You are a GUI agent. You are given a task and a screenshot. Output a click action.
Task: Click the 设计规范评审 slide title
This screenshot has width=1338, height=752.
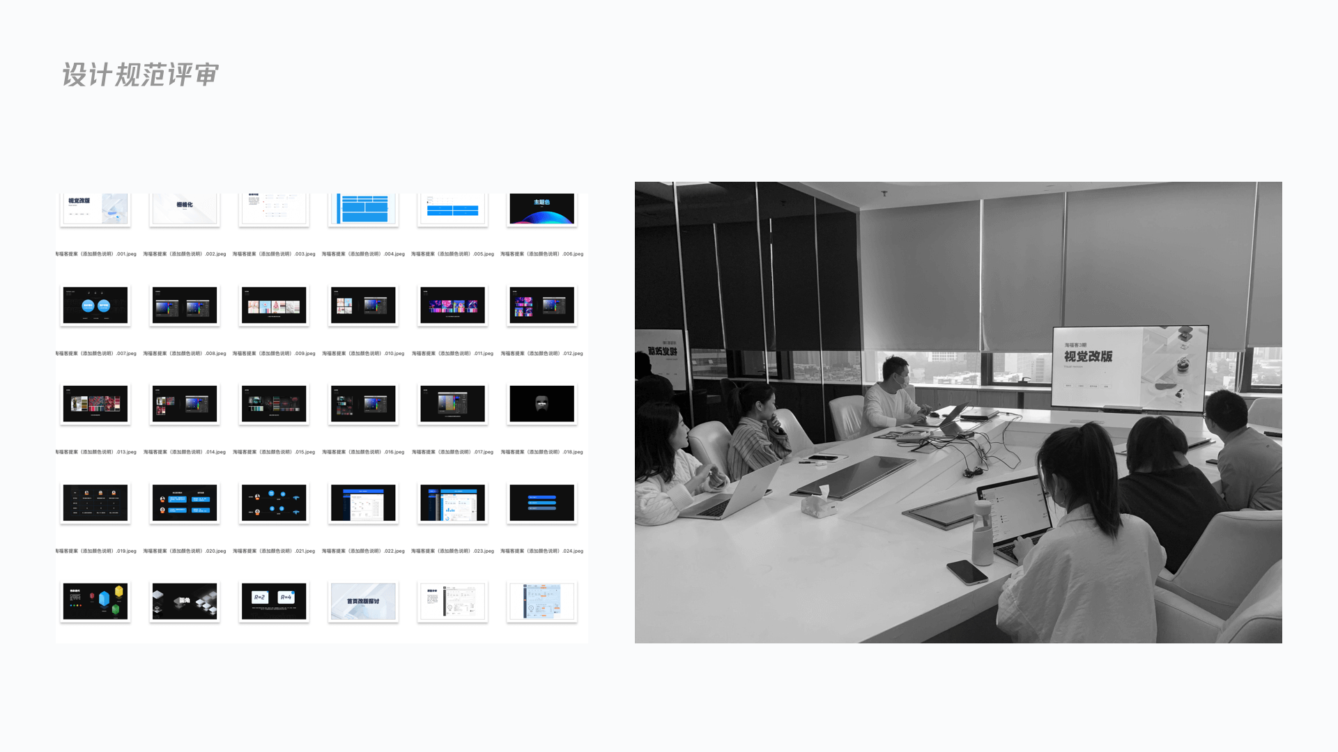point(141,75)
